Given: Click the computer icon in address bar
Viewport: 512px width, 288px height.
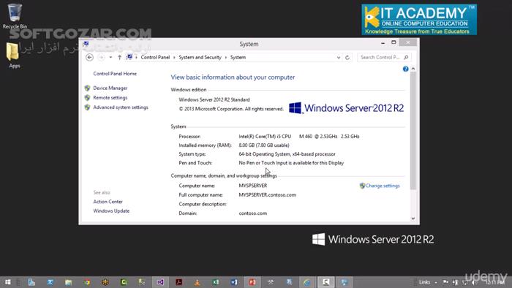Looking at the screenshot, I should coord(129,57).
